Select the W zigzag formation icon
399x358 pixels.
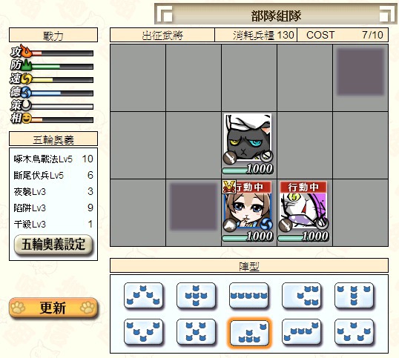coord(354,331)
